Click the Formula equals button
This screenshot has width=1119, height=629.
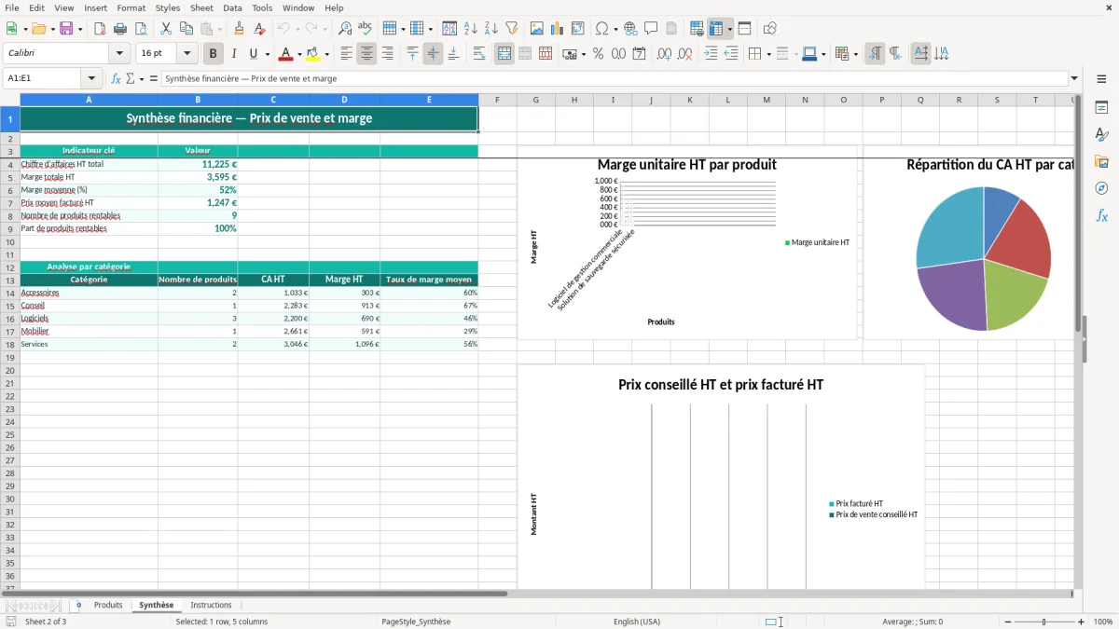pyautogui.click(x=154, y=78)
